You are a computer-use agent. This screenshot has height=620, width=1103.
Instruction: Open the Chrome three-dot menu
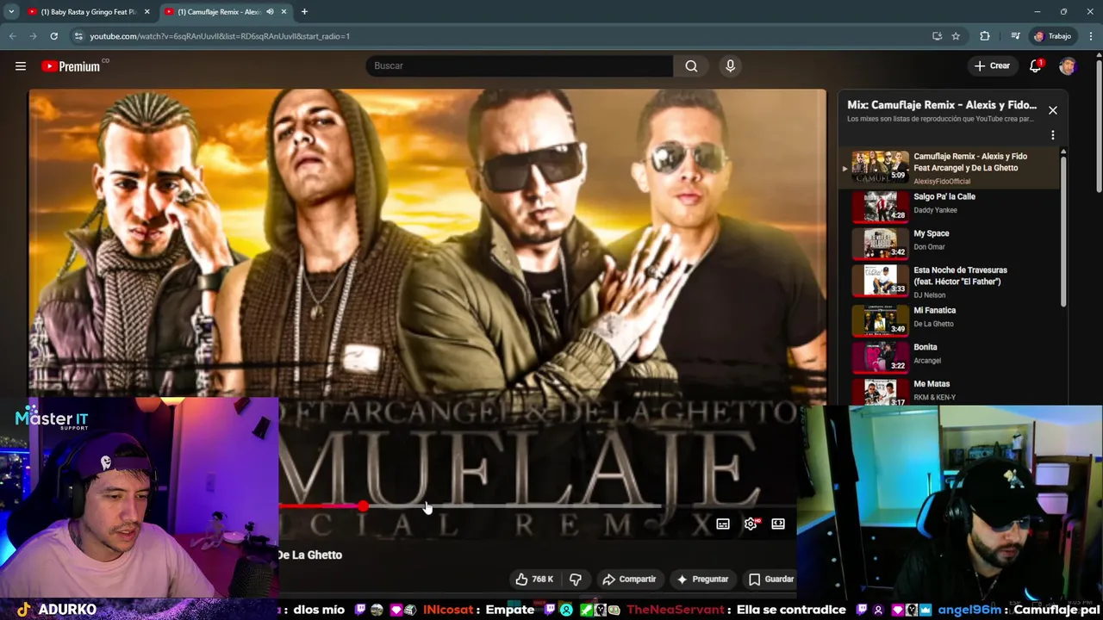[1091, 36]
